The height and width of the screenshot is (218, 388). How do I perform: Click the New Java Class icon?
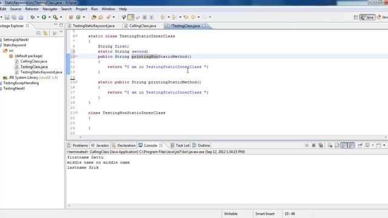tap(78, 17)
